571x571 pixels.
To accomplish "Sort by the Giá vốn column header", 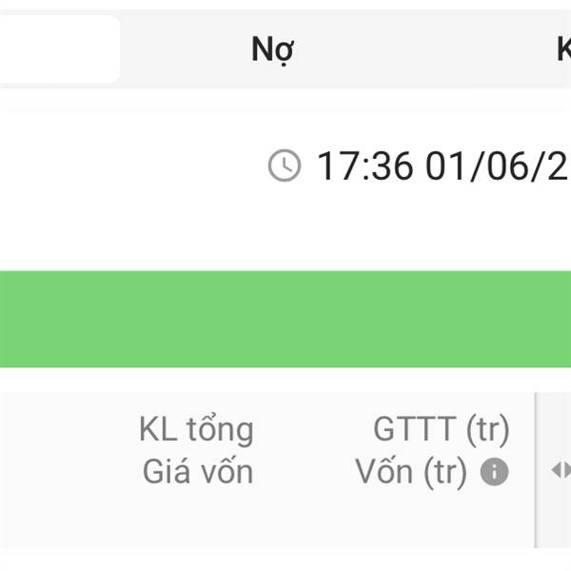I will 198,472.
